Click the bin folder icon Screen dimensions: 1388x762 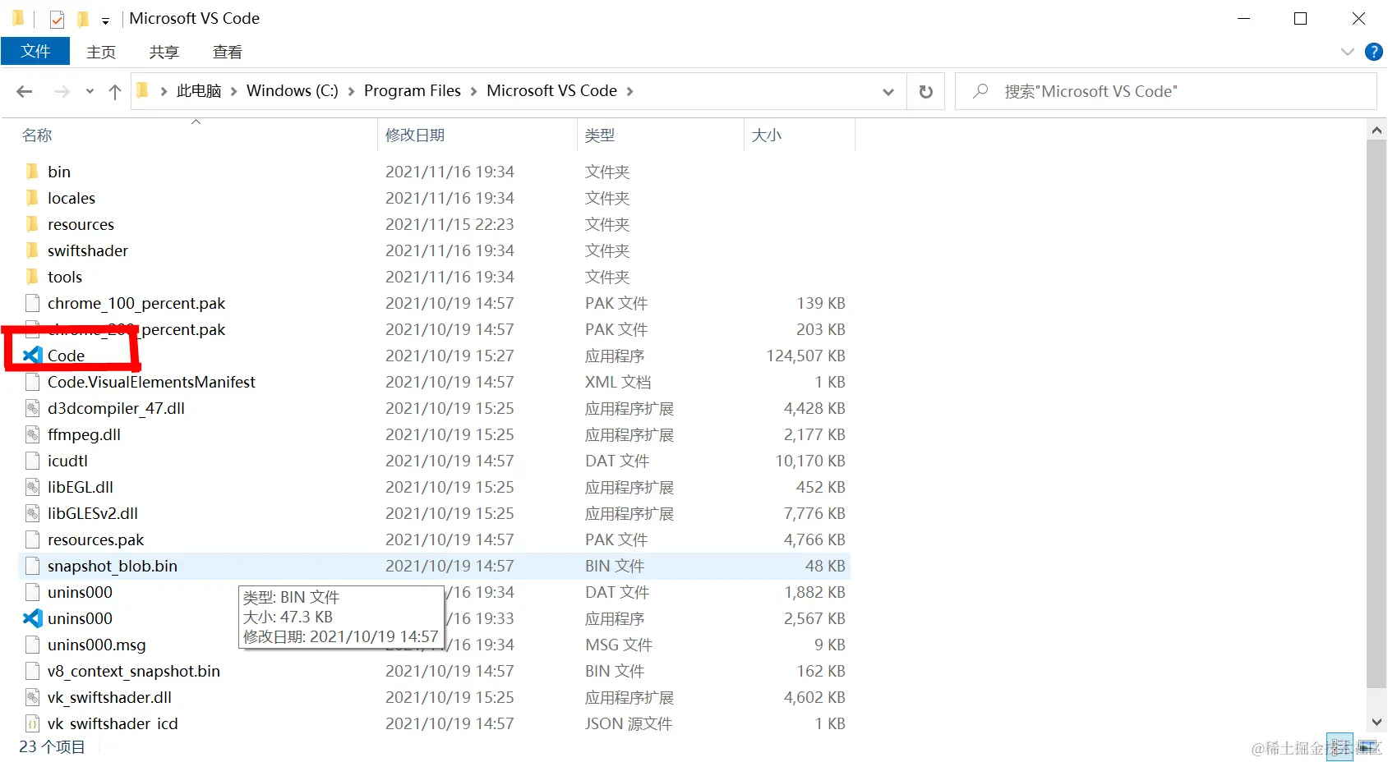tap(32, 172)
